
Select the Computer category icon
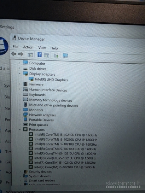click(x=25, y=63)
